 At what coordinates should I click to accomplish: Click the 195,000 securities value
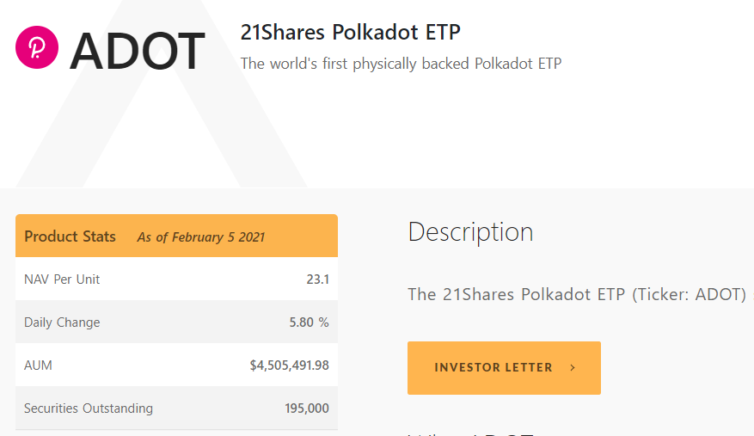point(307,408)
